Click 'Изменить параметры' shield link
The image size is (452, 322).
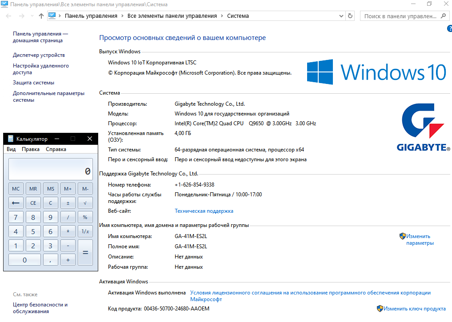pos(417,240)
